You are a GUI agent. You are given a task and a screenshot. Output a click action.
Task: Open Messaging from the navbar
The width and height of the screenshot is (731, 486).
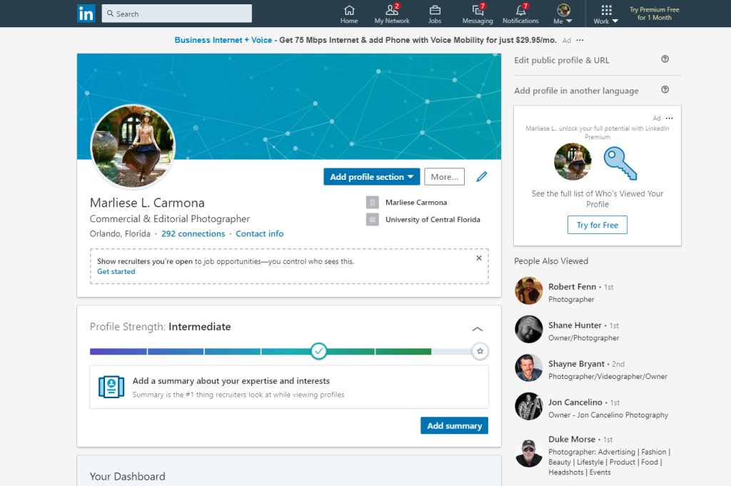coord(478,11)
